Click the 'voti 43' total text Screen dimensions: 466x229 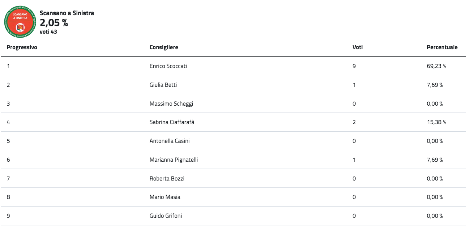click(x=48, y=32)
